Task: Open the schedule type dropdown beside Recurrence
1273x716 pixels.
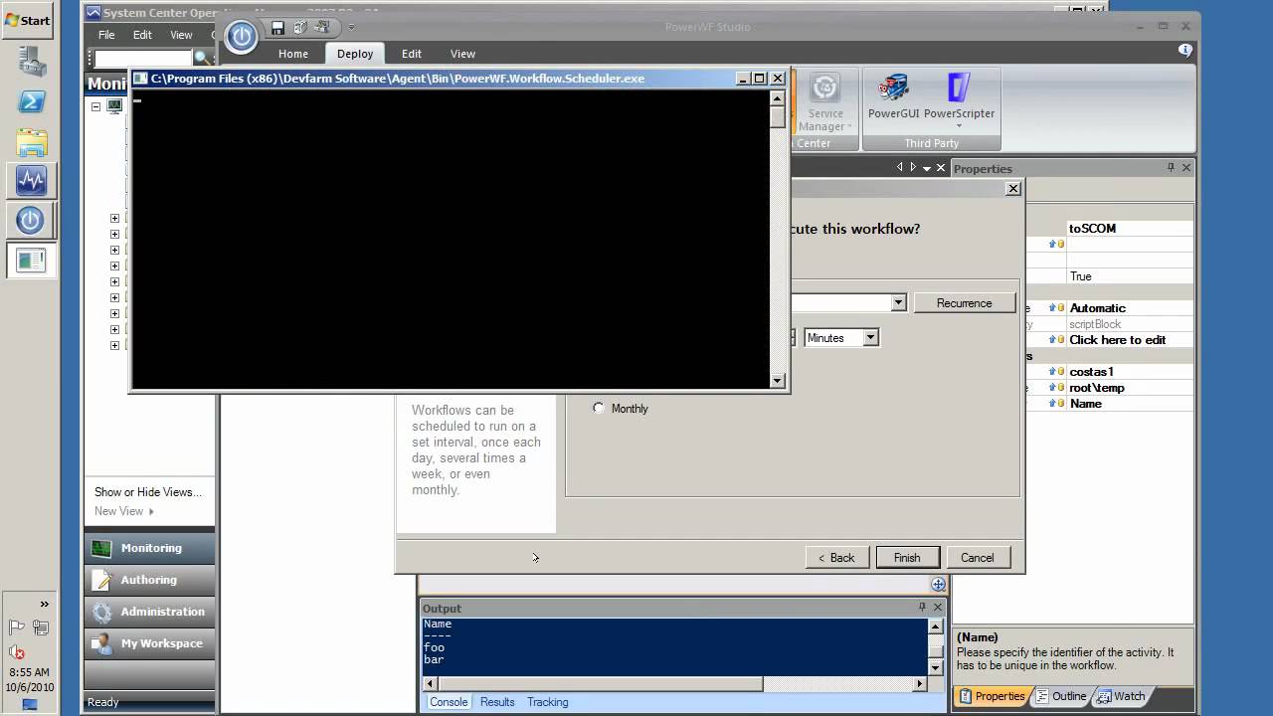Action: [898, 302]
